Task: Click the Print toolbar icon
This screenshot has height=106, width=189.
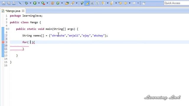Action: coord(14,3)
